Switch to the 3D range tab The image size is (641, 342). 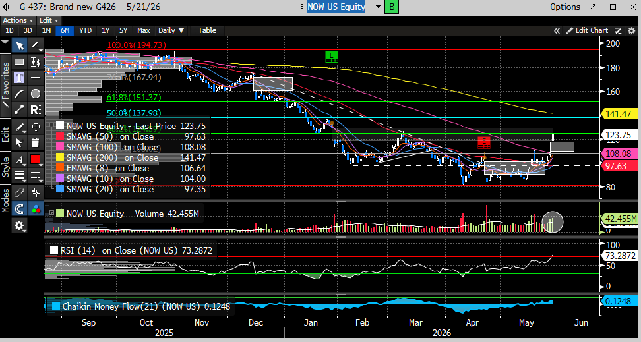coord(28,31)
